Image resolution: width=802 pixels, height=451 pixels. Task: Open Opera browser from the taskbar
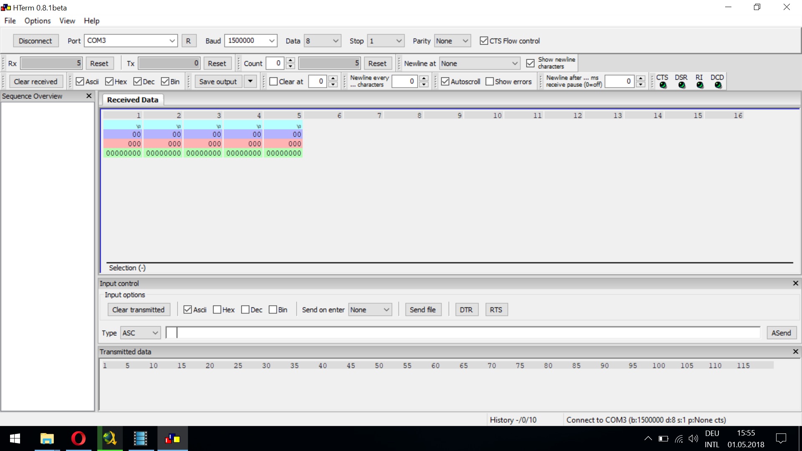(x=78, y=438)
